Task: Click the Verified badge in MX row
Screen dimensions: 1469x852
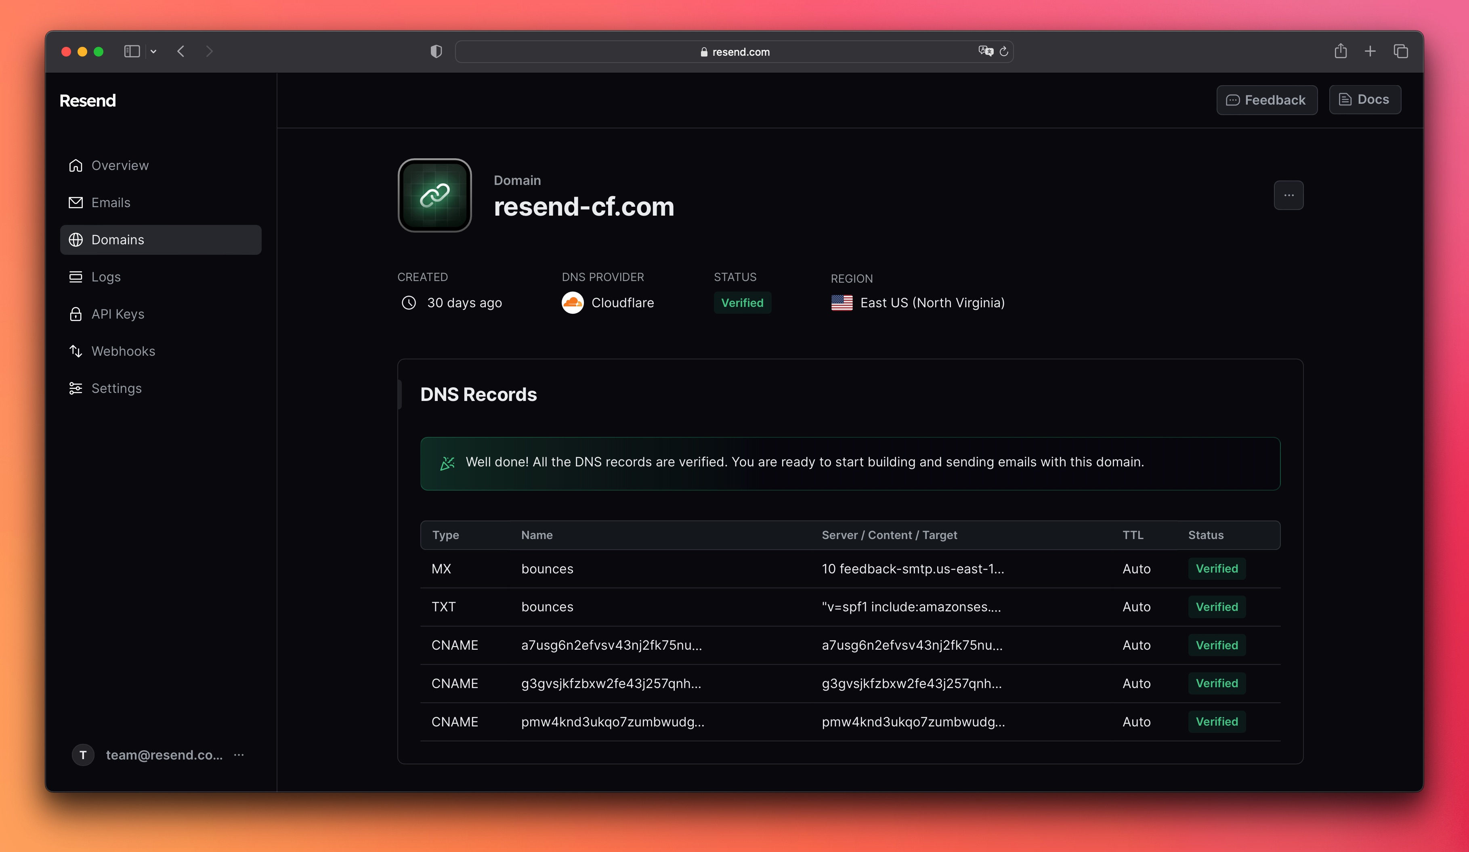Action: click(x=1217, y=569)
